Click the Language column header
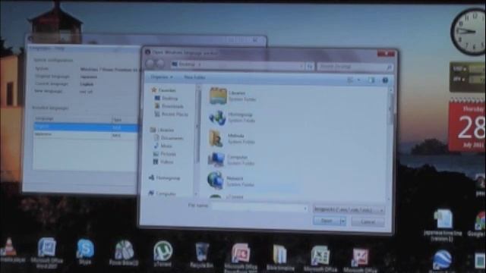 click(x=72, y=119)
